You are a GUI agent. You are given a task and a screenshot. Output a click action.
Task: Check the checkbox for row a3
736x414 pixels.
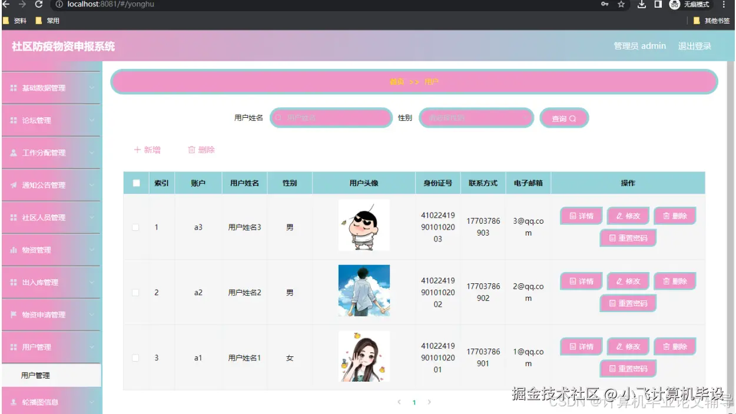pyautogui.click(x=135, y=227)
